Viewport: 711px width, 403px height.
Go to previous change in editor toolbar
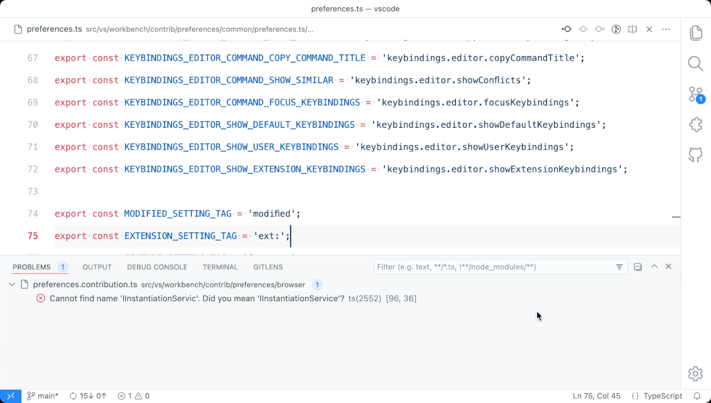566,29
